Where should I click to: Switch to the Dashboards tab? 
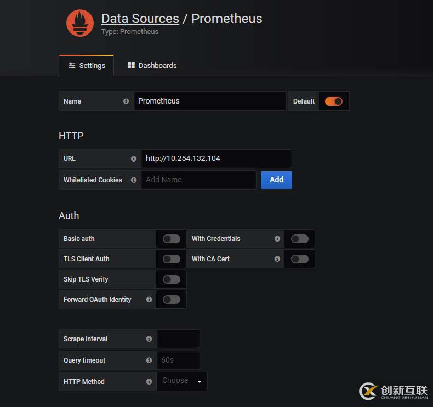click(x=152, y=66)
